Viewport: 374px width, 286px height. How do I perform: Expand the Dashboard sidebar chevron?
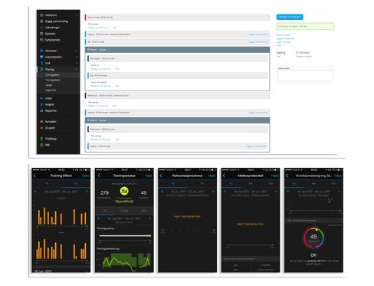click(77, 15)
